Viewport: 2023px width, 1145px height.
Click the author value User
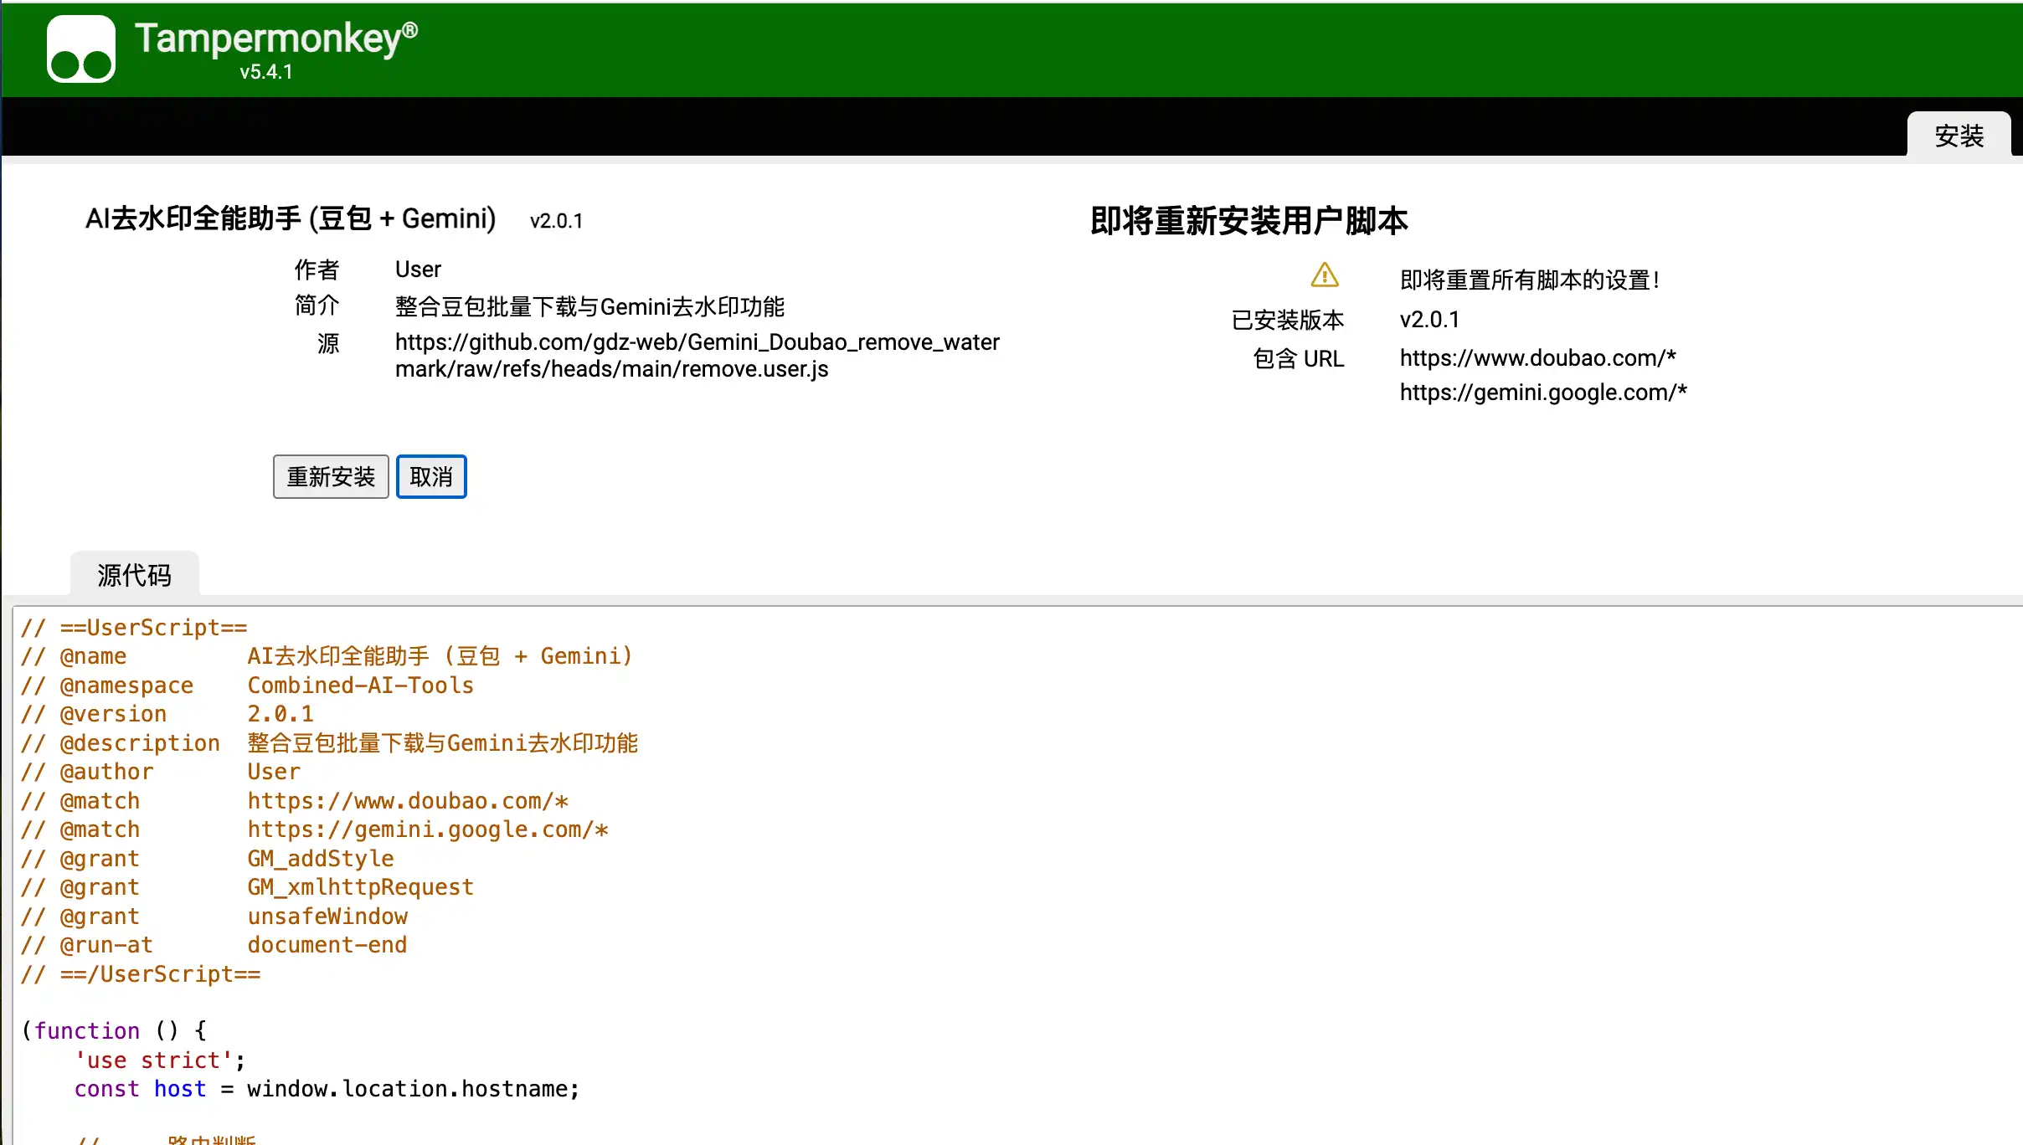pyautogui.click(x=418, y=270)
